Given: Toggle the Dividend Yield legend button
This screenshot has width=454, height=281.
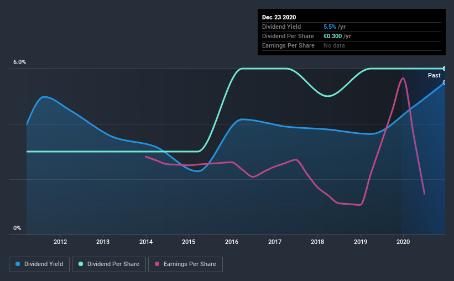Looking at the screenshot, I should tap(39, 264).
